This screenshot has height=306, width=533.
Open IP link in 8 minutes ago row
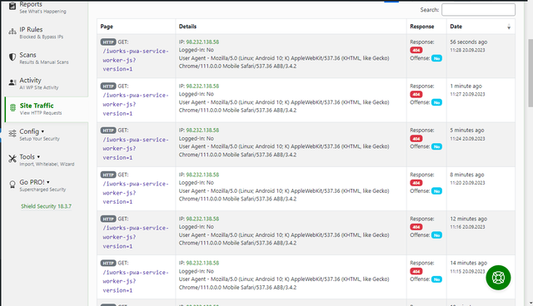point(202,175)
